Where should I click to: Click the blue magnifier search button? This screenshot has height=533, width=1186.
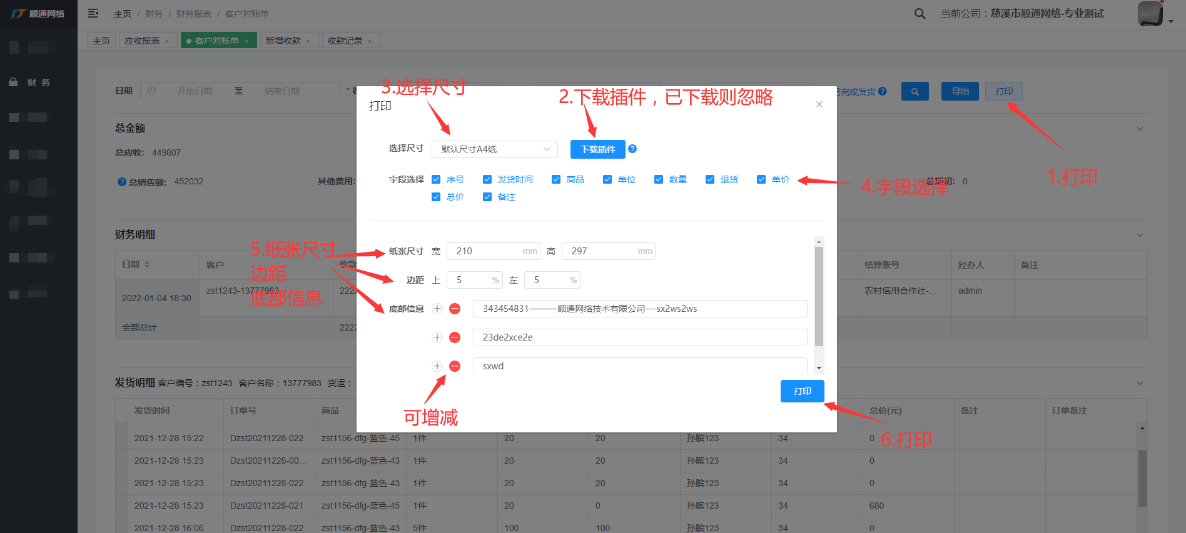915,91
